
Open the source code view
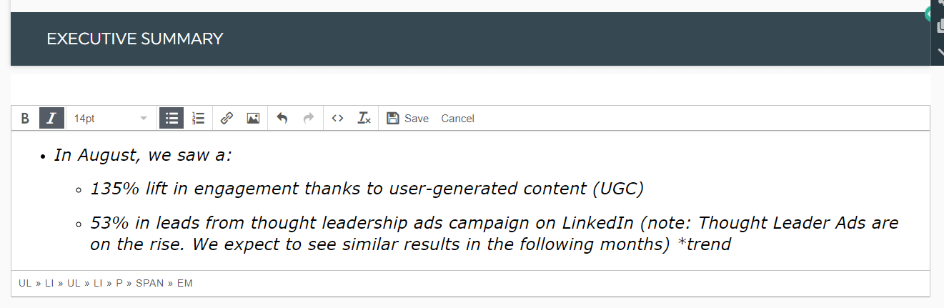click(338, 119)
